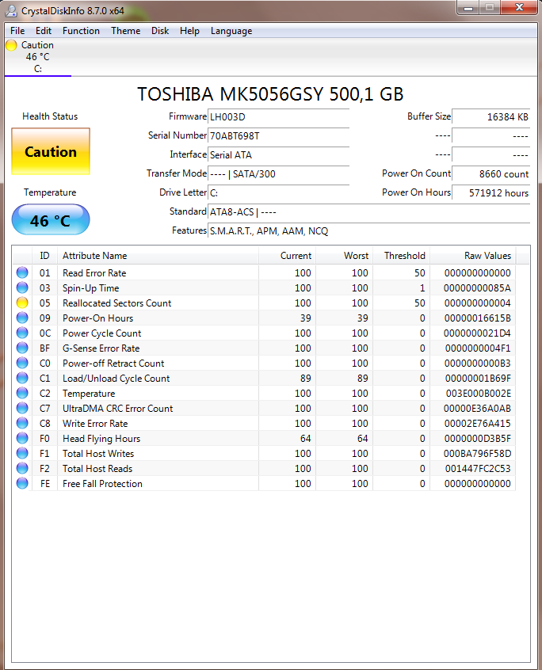This screenshot has width=542, height=670.
Task: Click the Transfer Mode field SATA/300
Action: [279, 174]
